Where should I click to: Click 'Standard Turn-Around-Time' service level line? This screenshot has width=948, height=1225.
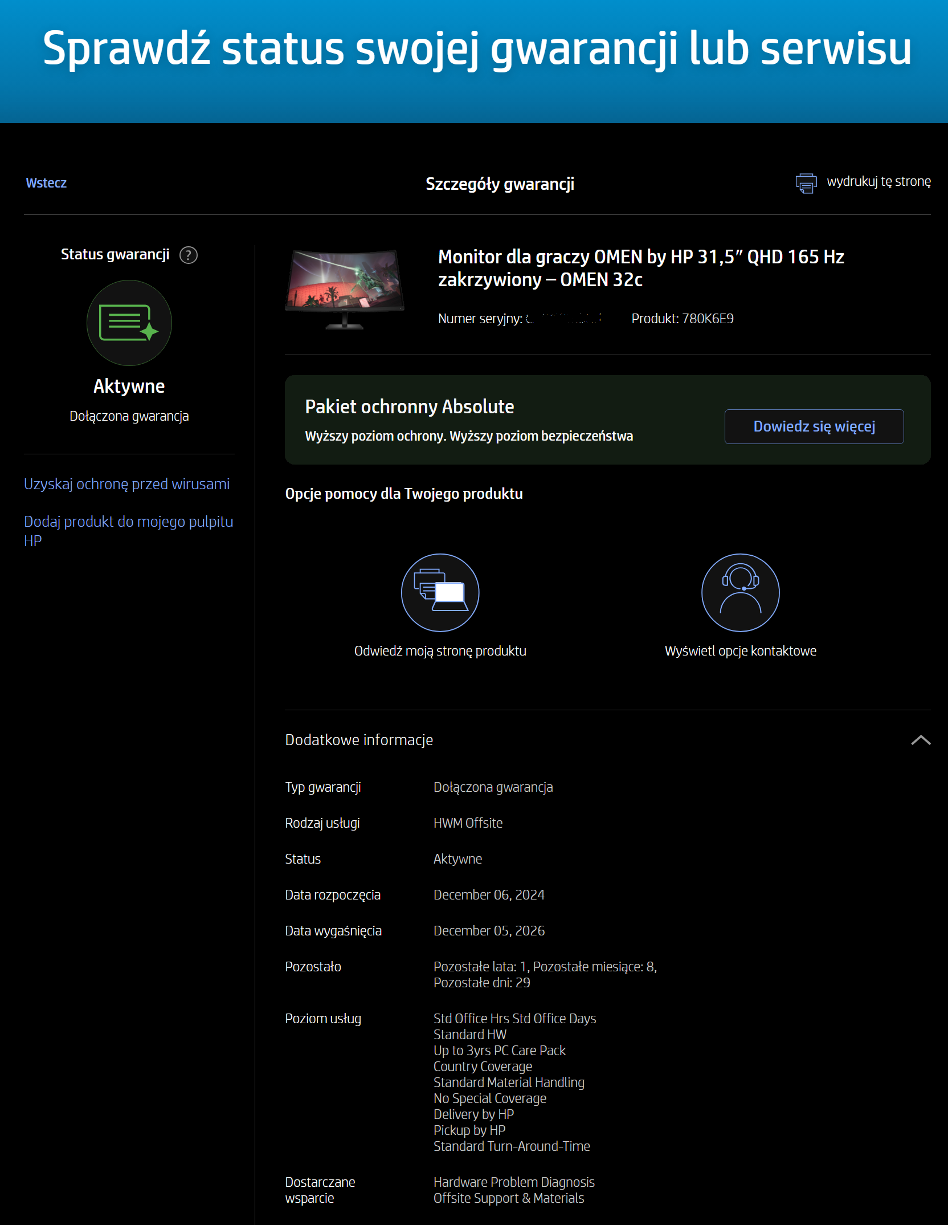pyautogui.click(x=512, y=1146)
